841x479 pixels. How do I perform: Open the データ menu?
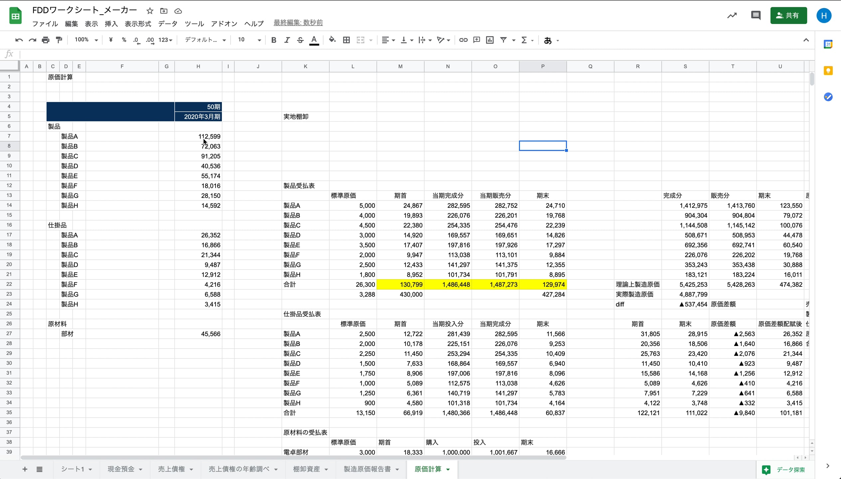click(168, 24)
